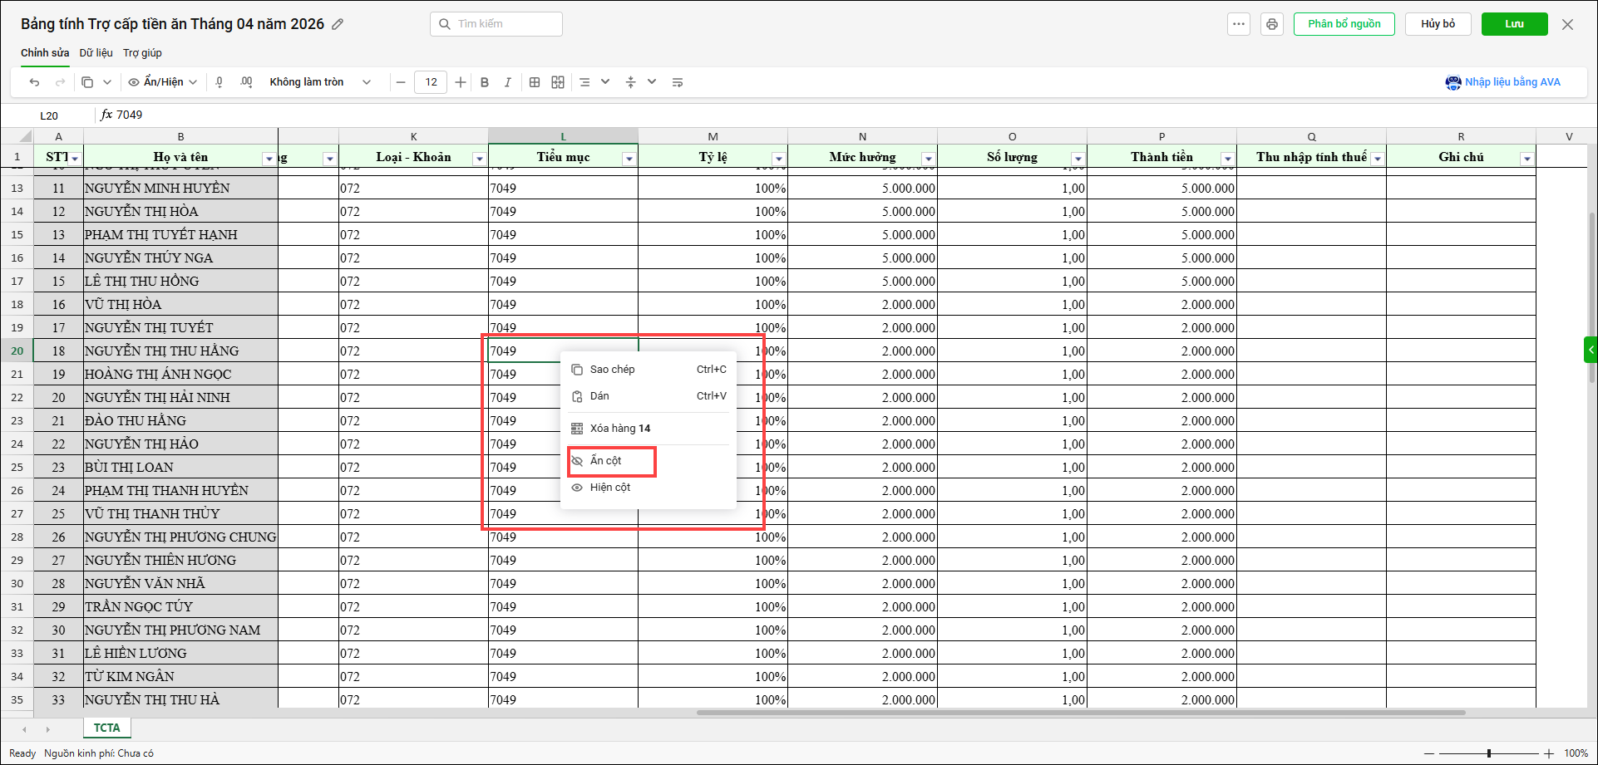This screenshot has height=765, width=1598.
Task: Click the undo arrow icon
Action: coord(34,82)
